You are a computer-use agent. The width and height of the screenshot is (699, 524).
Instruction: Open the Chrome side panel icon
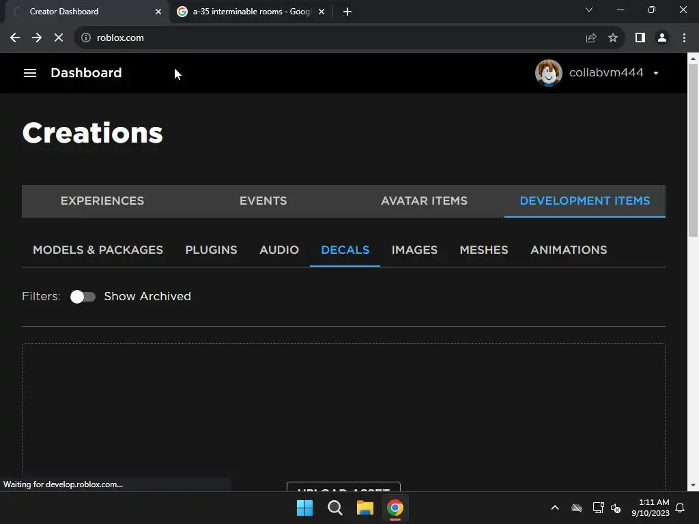pyautogui.click(x=640, y=38)
